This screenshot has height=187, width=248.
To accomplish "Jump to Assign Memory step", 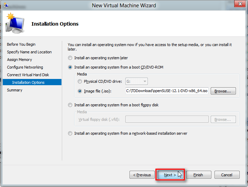I will click(x=19, y=60).
